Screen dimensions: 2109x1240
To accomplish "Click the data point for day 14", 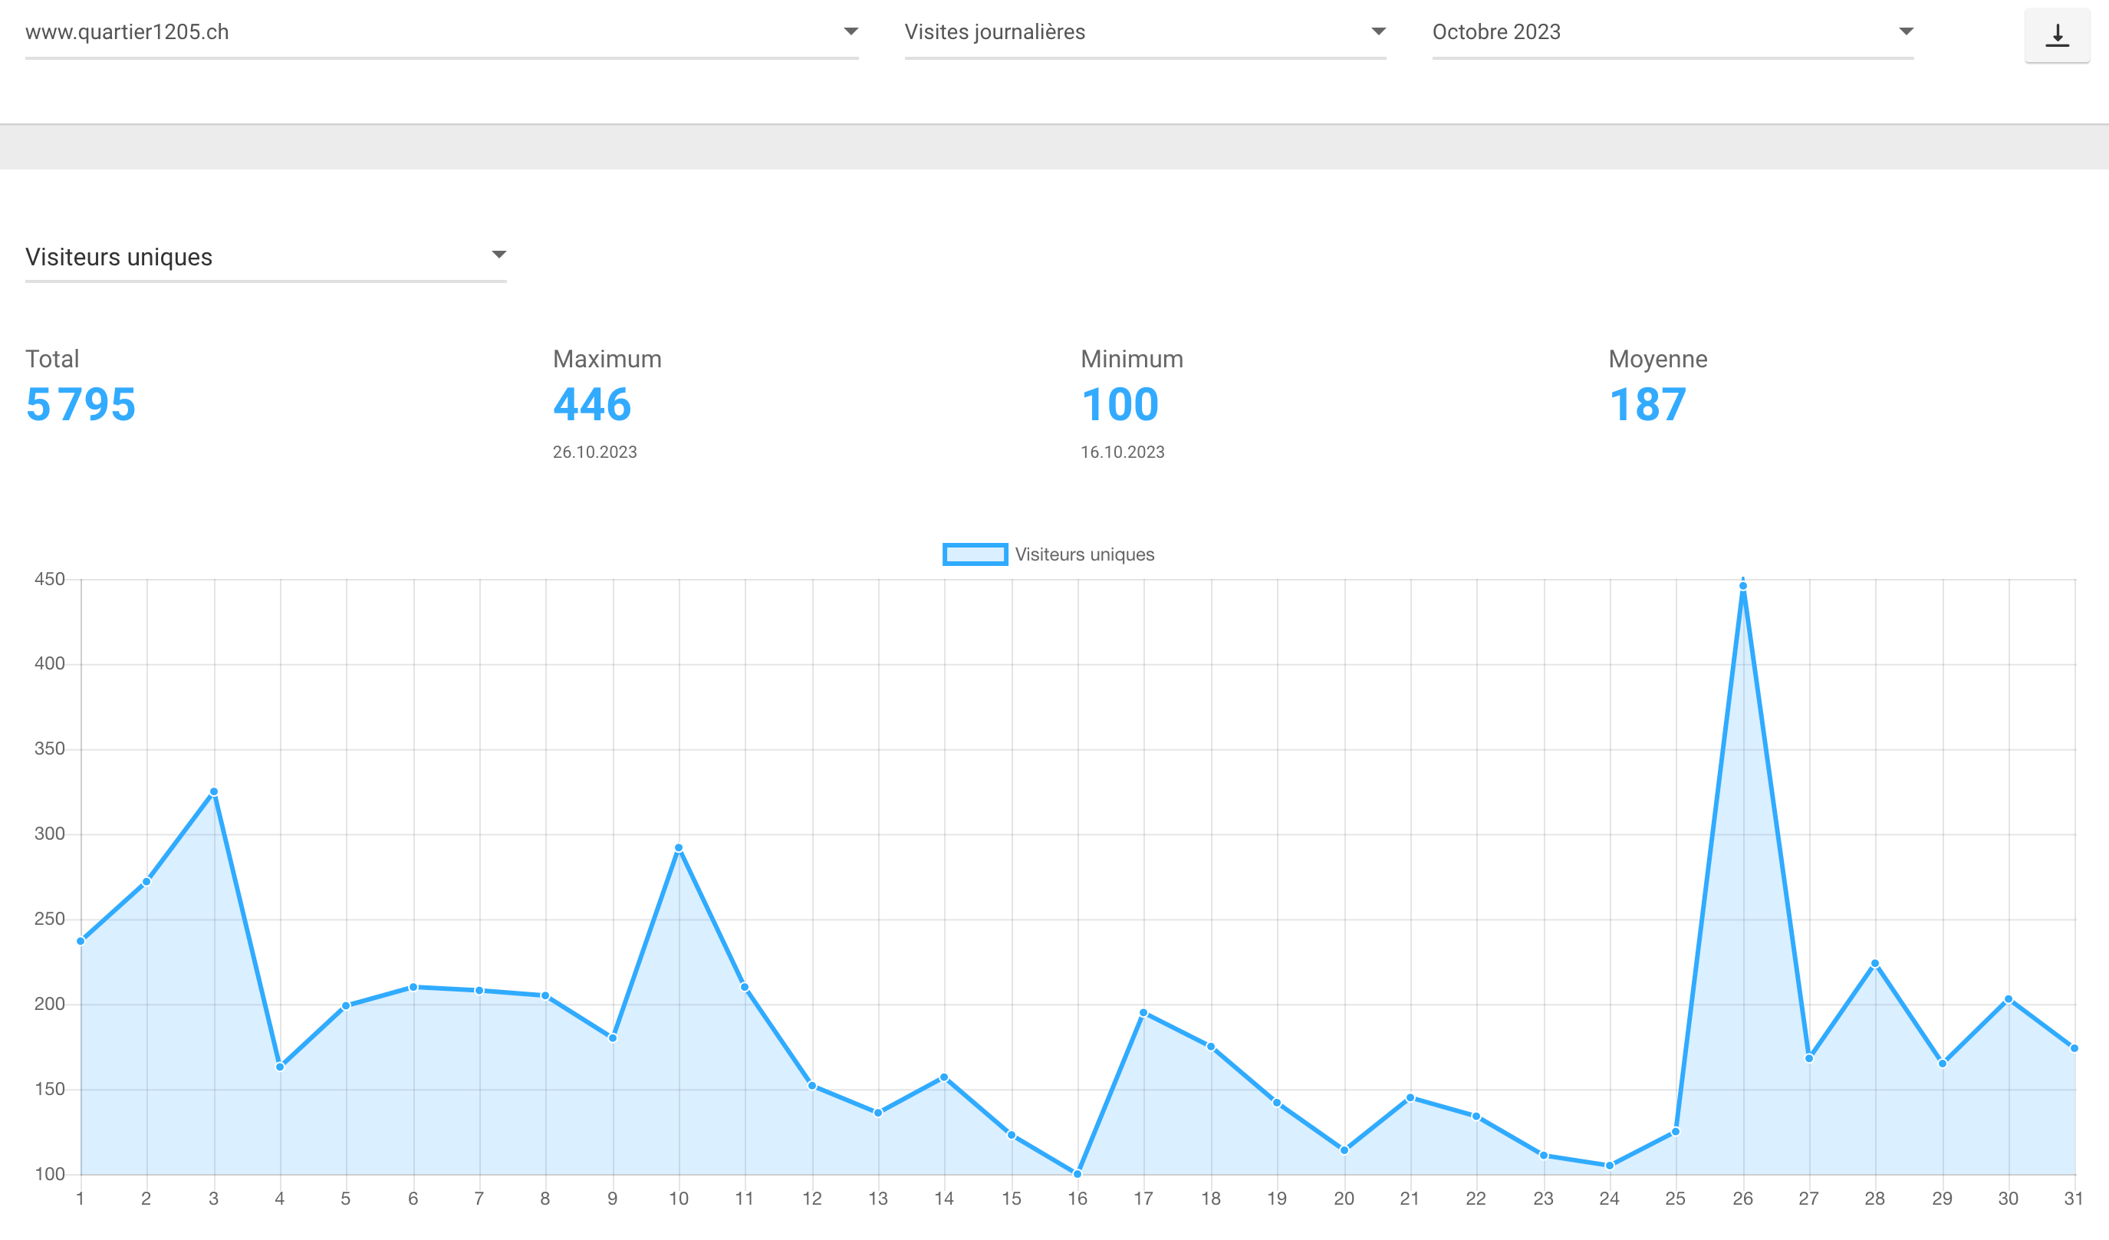I will pyautogui.click(x=944, y=1077).
